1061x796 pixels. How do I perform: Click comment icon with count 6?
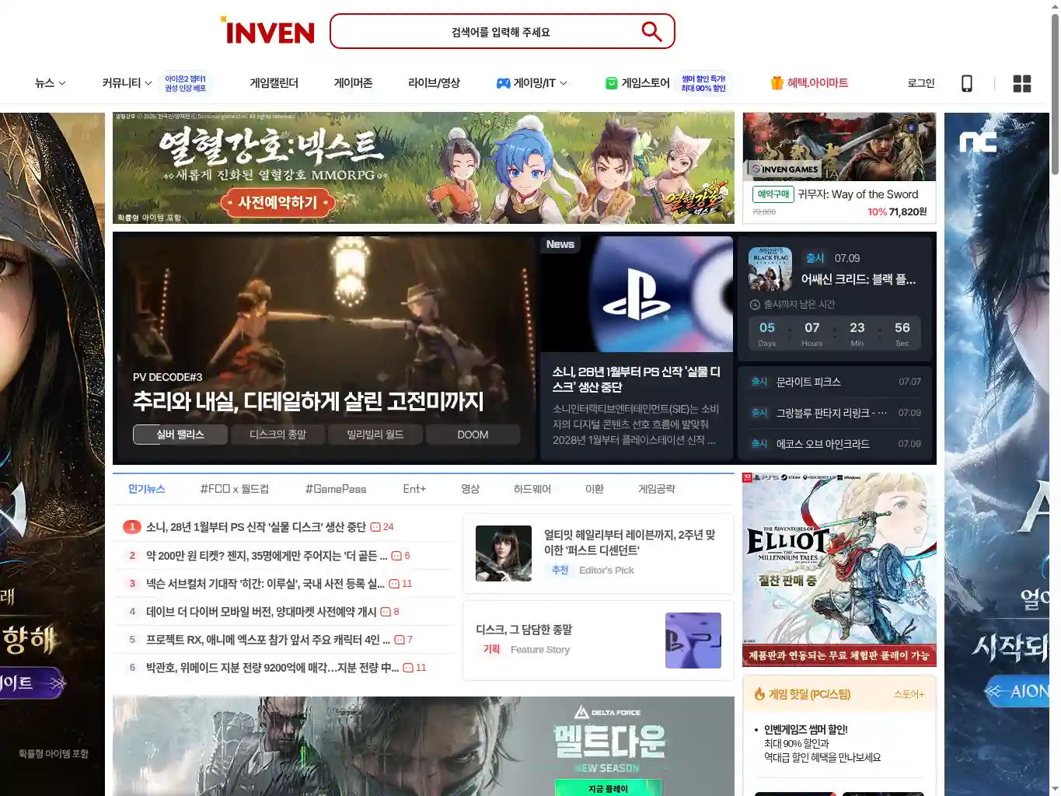(396, 556)
